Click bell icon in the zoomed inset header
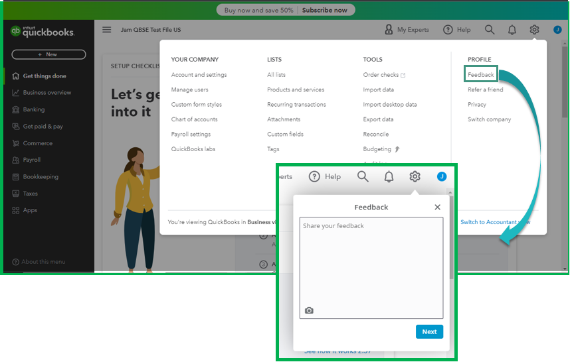Image resolution: width=570 pixels, height=362 pixels. 389,176
